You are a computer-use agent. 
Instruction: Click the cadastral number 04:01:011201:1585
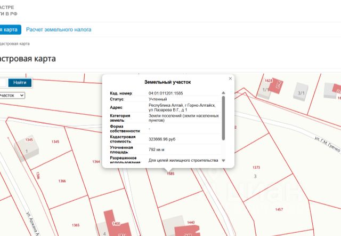(166, 93)
